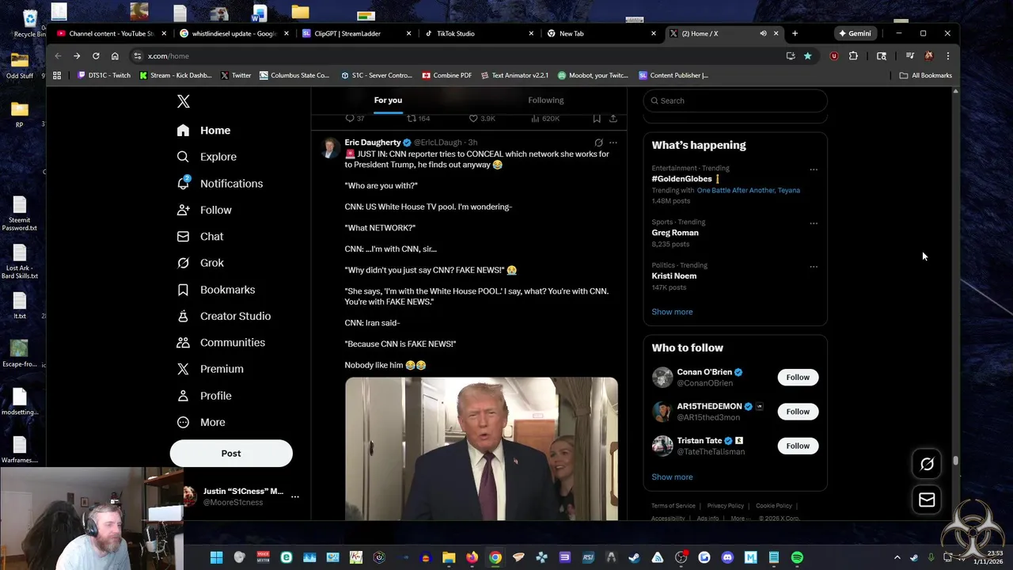Open account menu dots beside Justin S1Cness
The image size is (1013, 570).
[x=295, y=496]
